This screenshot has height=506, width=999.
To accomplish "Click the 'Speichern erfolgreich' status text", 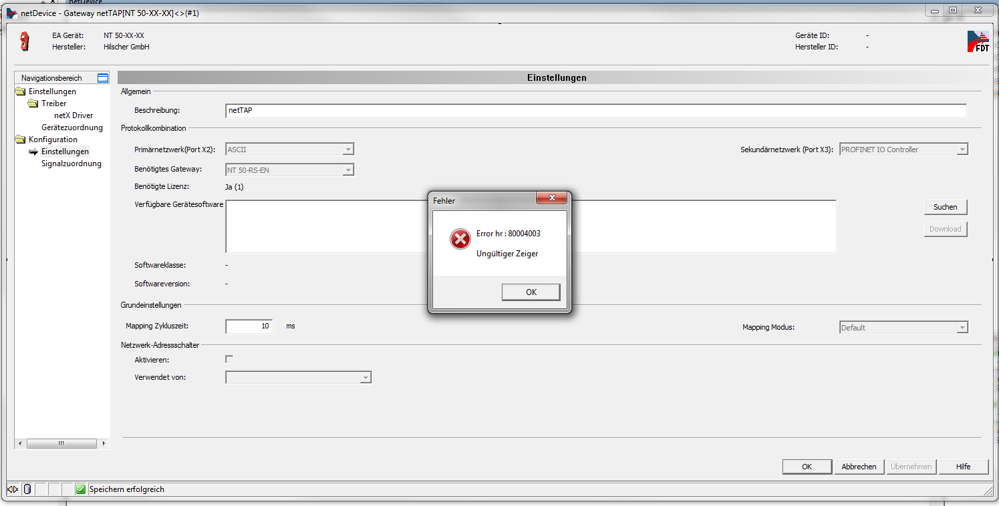I will click(127, 489).
